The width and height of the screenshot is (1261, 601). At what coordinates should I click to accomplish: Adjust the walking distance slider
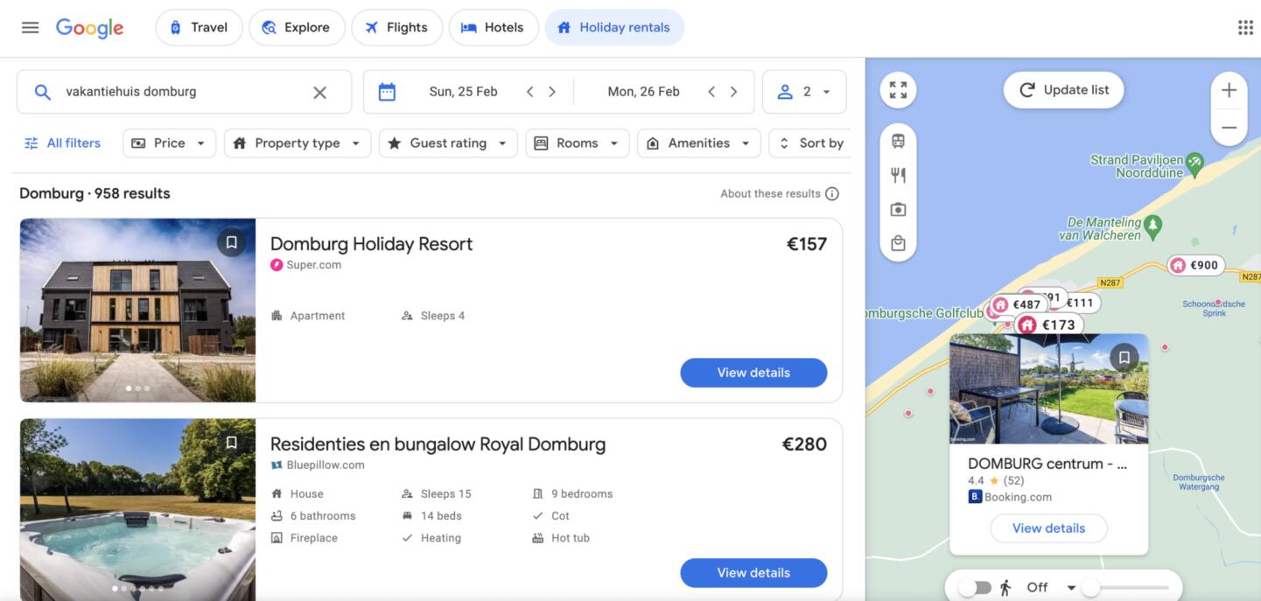(1091, 588)
